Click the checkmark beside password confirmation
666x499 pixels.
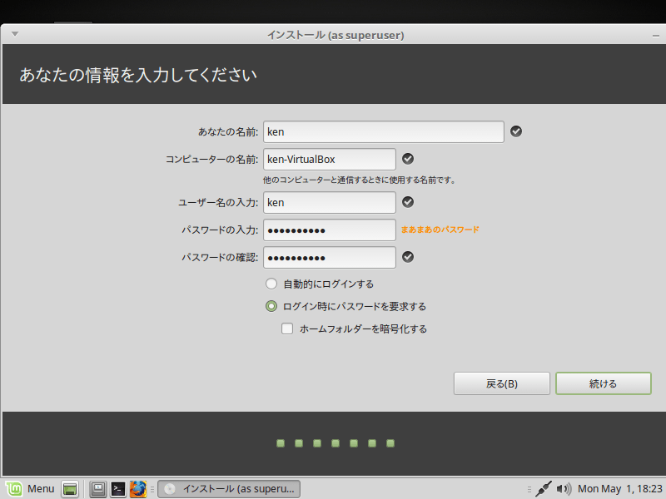pyautogui.click(x=408, y=257)
